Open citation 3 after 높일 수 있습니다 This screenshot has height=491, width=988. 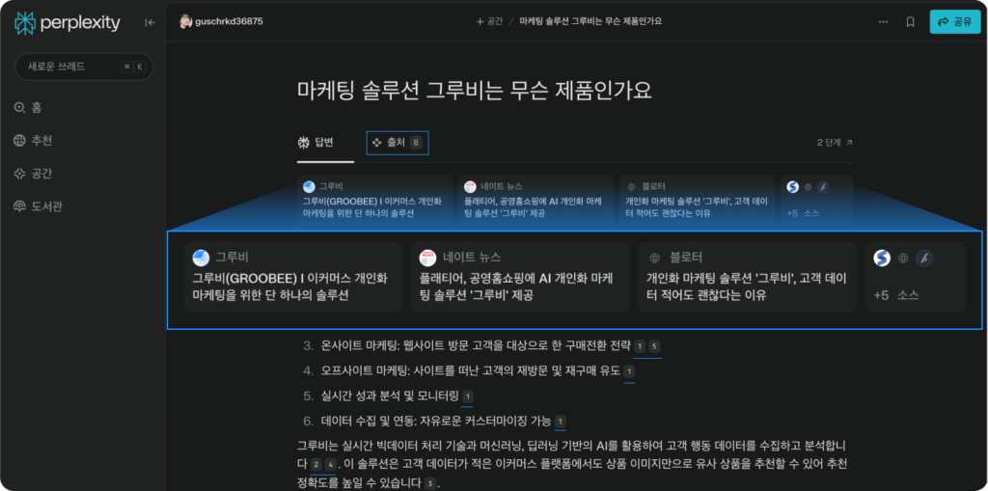pyautogui.click(x=429, y=484)
